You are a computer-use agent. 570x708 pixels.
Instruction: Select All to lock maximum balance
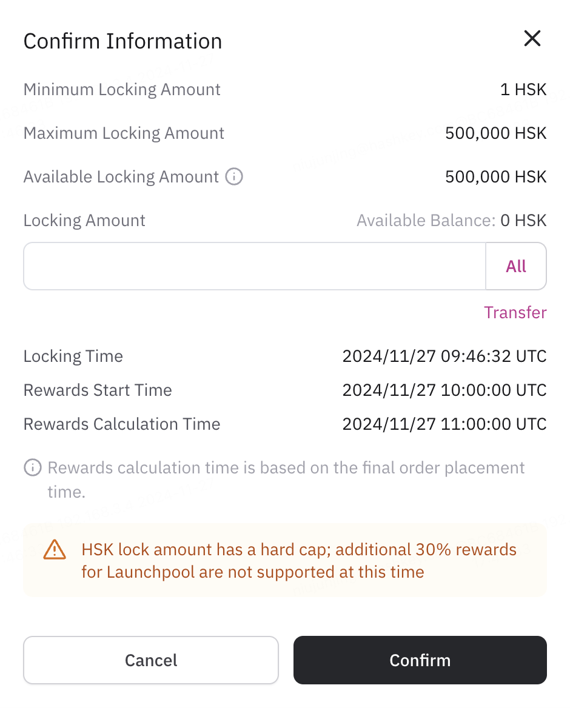coord(516,266)
